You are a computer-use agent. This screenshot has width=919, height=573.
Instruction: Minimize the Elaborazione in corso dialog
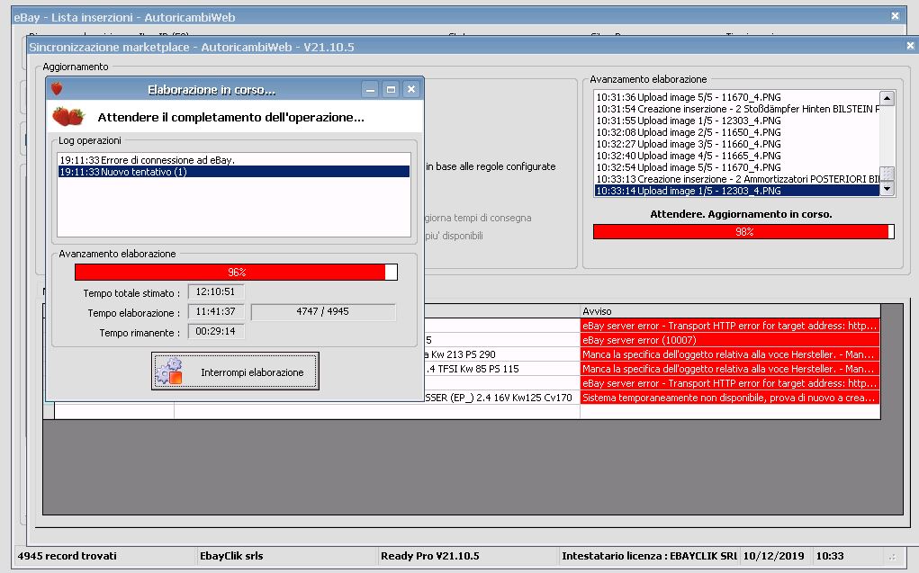point(370,89)
